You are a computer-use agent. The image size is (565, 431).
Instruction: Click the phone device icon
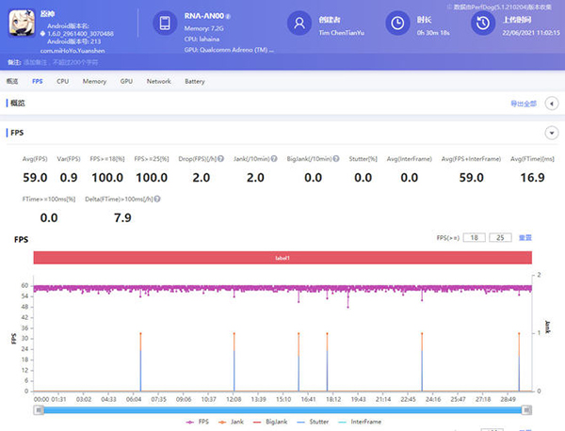click(x=165, y=24)
